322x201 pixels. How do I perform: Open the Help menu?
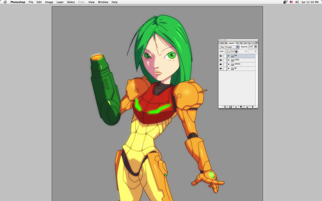click(x=114, y=2)
